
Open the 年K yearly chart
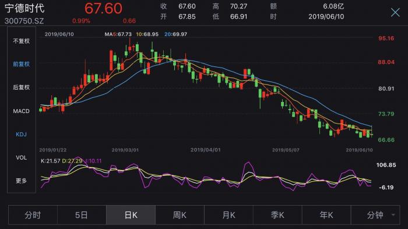click(x=326, y=215)
